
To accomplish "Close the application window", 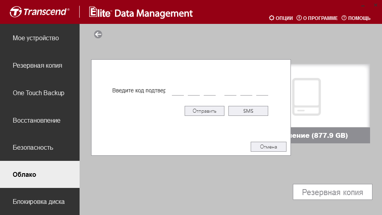I will point(376,5).
